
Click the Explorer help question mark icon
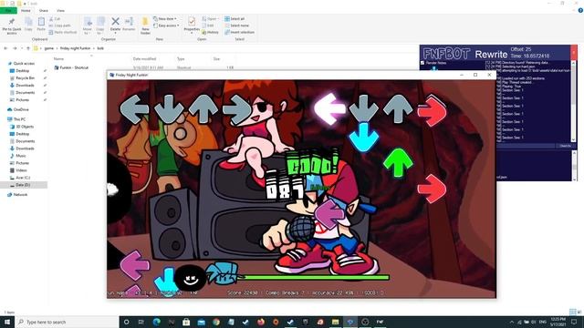(x=580, y=10)
